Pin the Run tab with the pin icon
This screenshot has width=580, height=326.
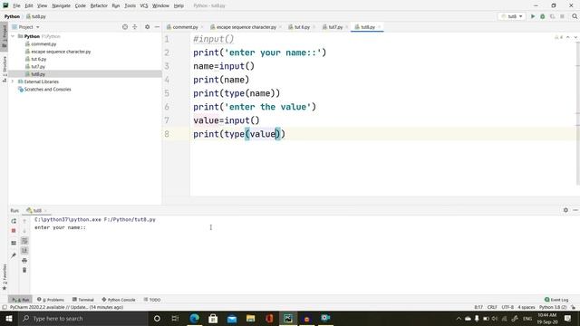(x=14, y=255)
